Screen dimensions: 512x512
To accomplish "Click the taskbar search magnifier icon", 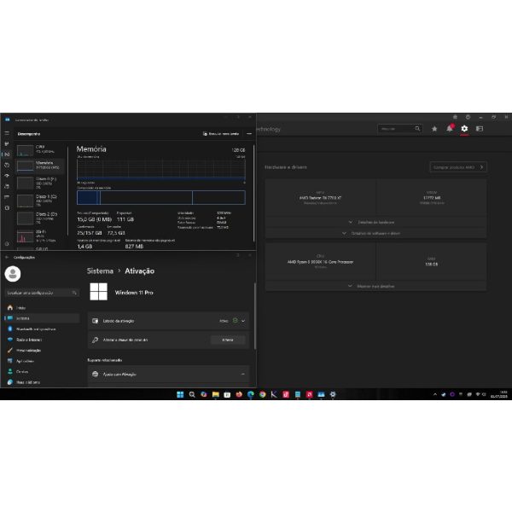I will [192, 394].
